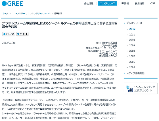Click the NHN Japan株式会社 signatory line
159x121 pixels.
106,43
